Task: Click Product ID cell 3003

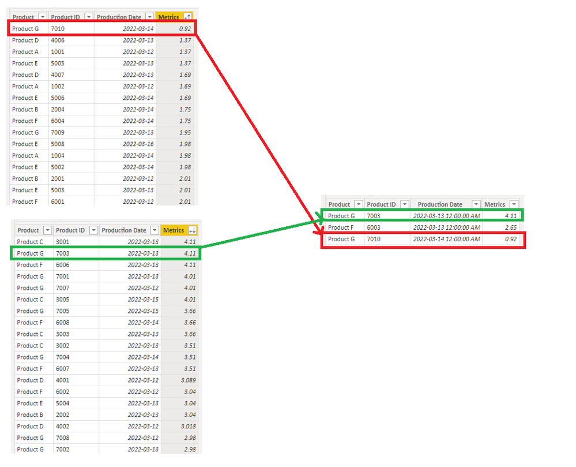Action: 62,334
